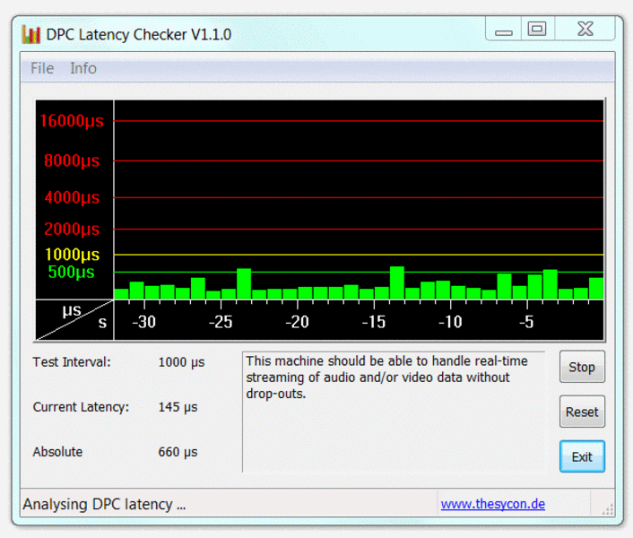Click the yellow 1000µs threshold label
Viewport: 633px width, 538px height.
[72, 255]
